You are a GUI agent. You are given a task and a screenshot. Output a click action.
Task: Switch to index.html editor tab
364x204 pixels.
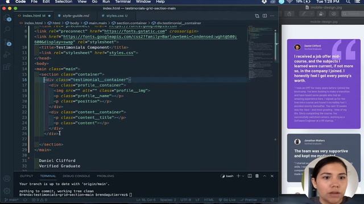(x=34, y=16)
